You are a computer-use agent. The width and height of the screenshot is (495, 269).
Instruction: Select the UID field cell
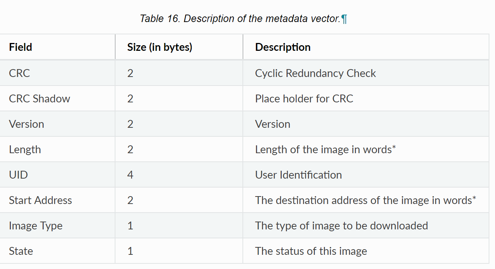[58, 174]
